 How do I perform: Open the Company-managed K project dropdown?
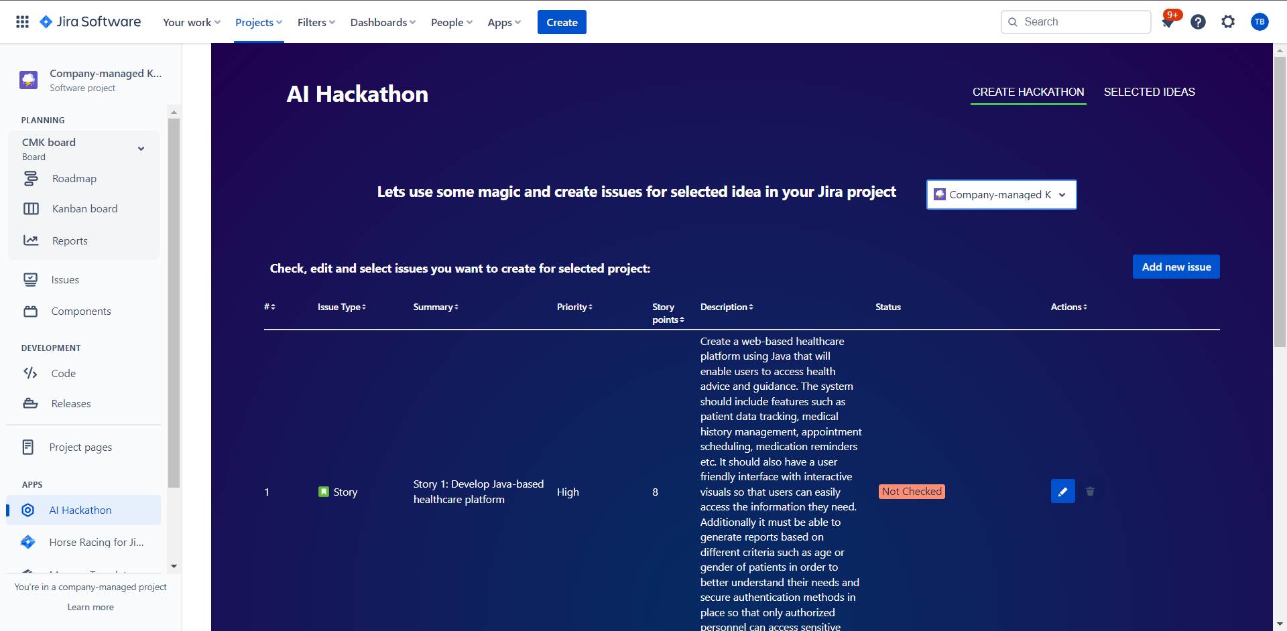1001,194
